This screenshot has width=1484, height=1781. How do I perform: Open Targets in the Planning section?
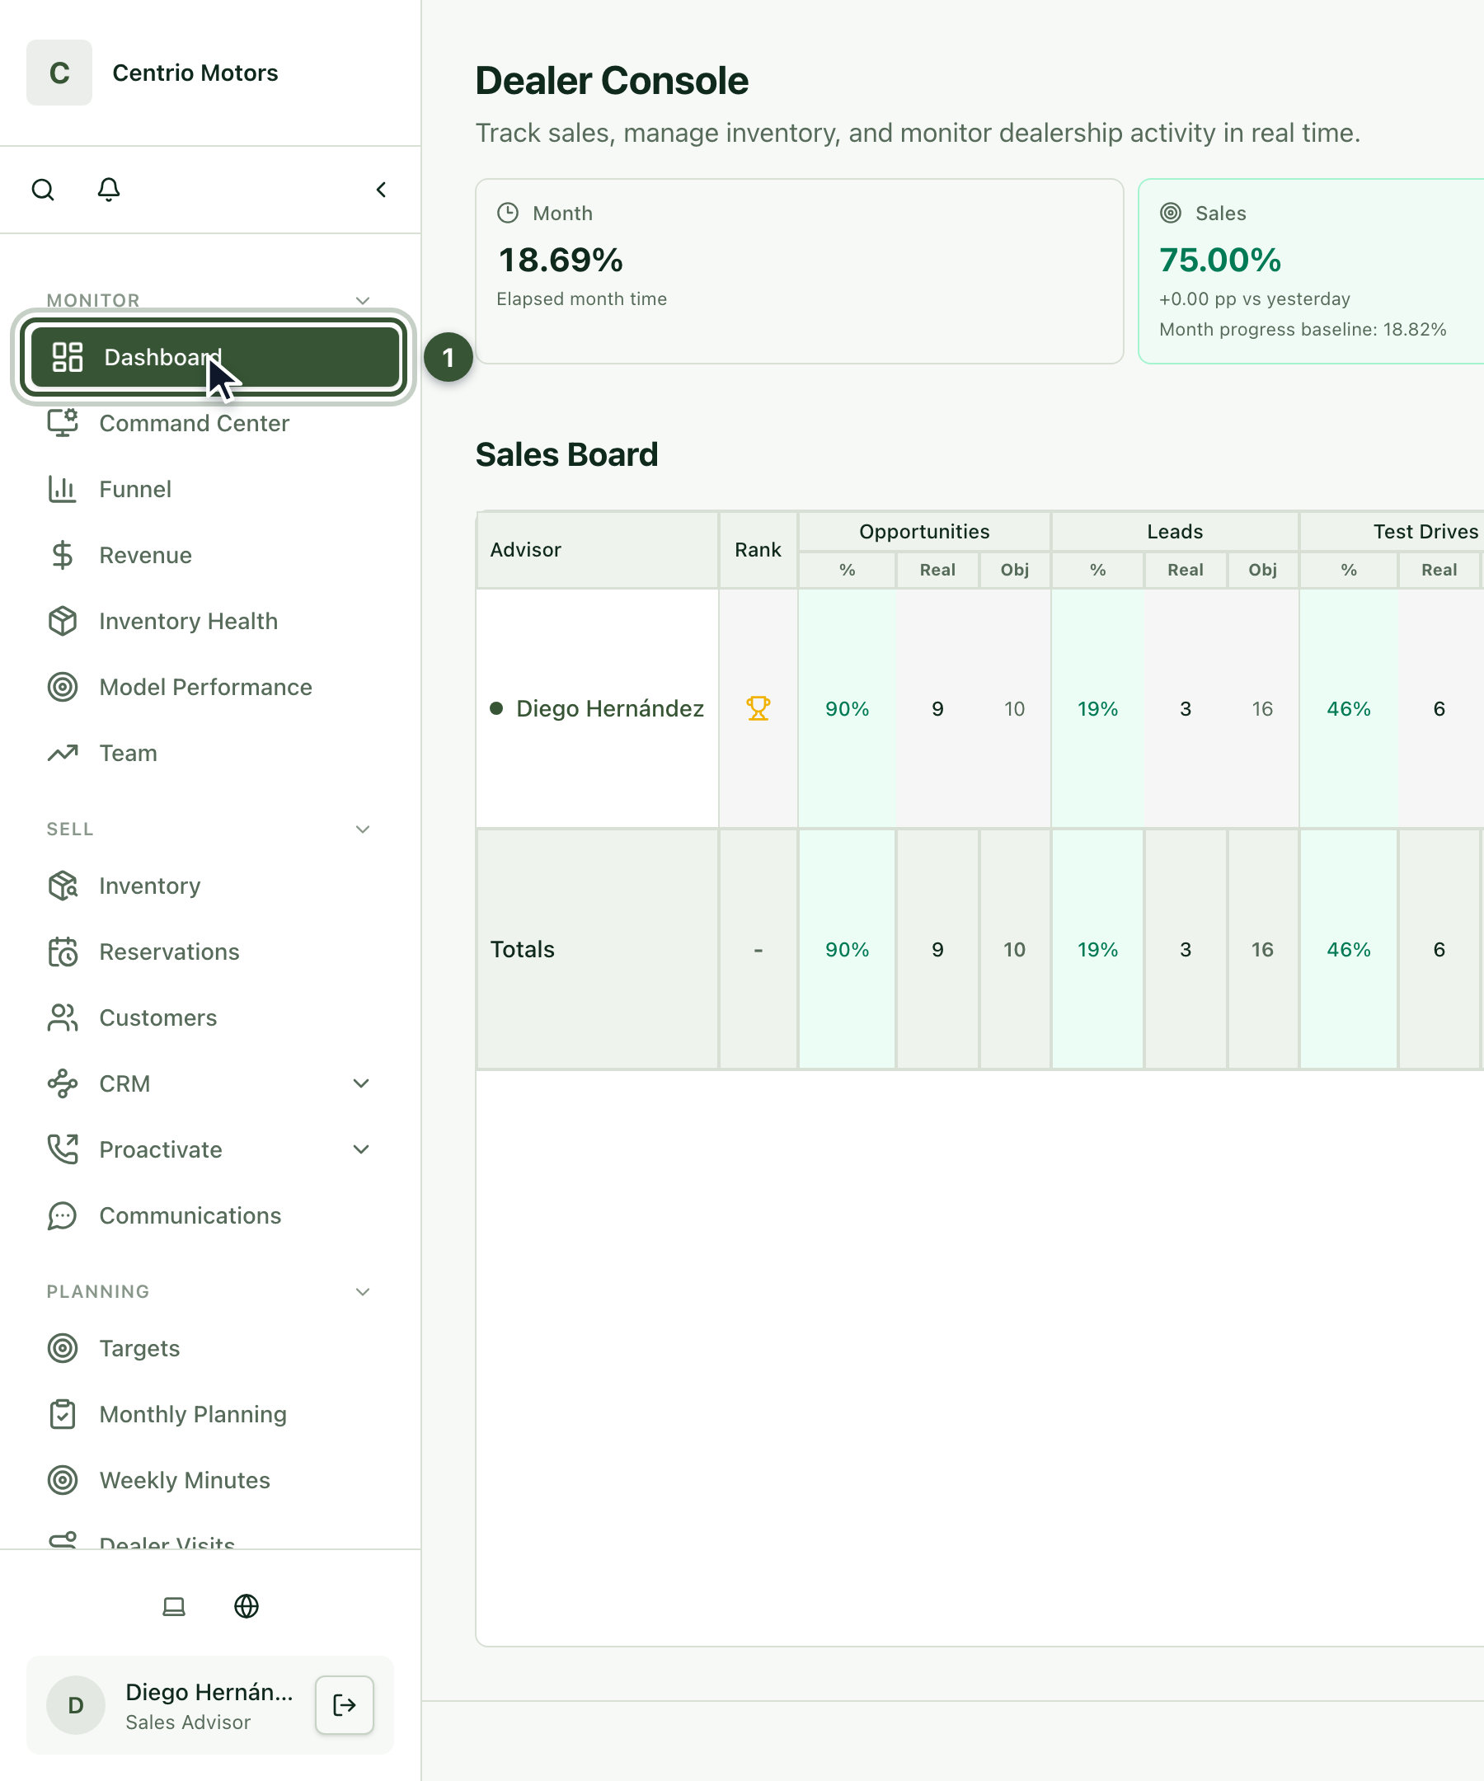(210, 1347)
